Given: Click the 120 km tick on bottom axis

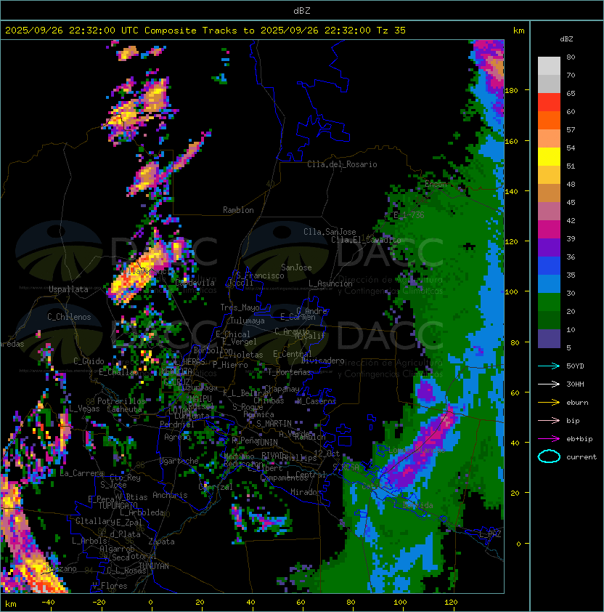Looking at the screenshot, I should [x=451, y=603].
